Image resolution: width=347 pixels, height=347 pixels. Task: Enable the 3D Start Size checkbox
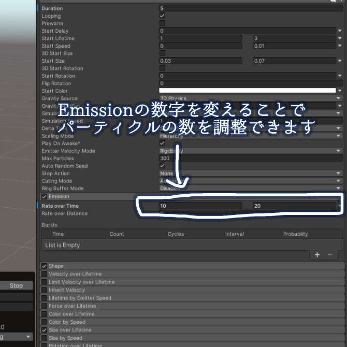coord(162,53)
